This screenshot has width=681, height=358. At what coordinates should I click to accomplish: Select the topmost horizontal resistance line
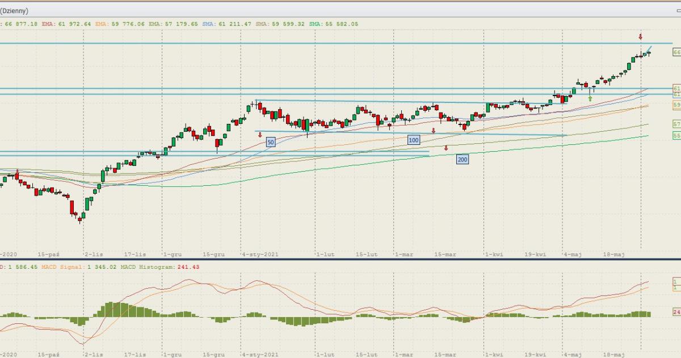coord(340,43)
